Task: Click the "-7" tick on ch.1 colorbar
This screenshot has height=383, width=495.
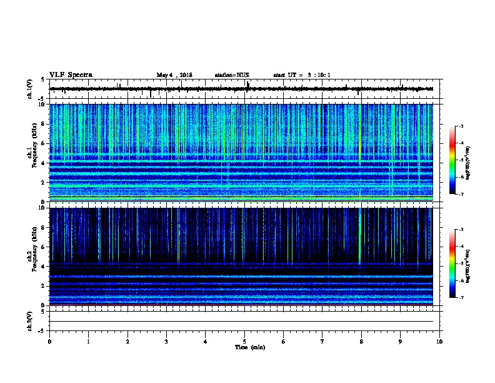Action: (x=461, y=194)
